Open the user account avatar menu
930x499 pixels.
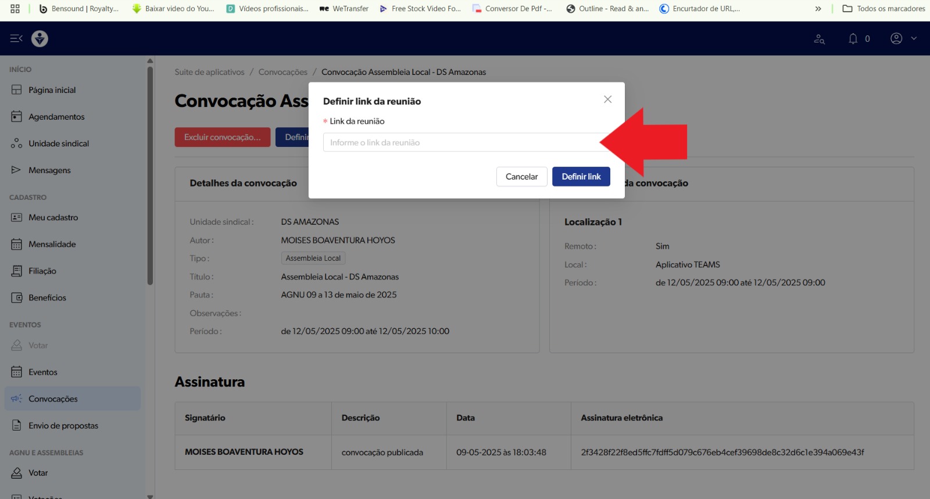(x=896, y=38)
